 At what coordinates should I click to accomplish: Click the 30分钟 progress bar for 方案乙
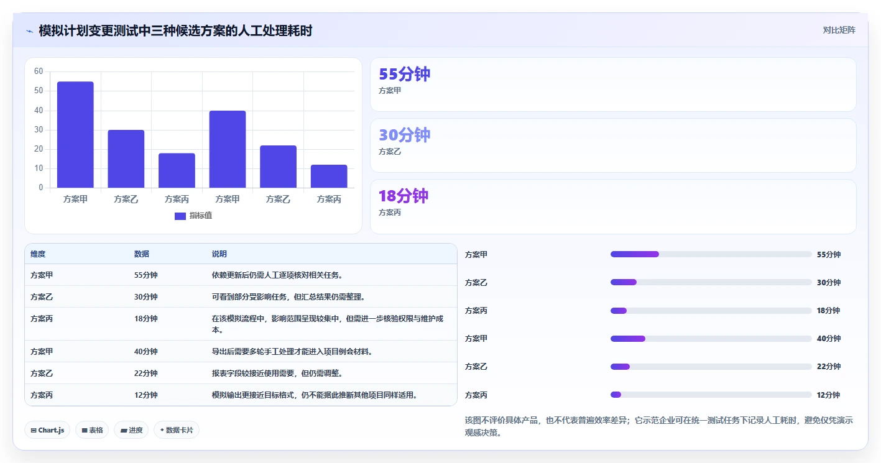point(711,282)
